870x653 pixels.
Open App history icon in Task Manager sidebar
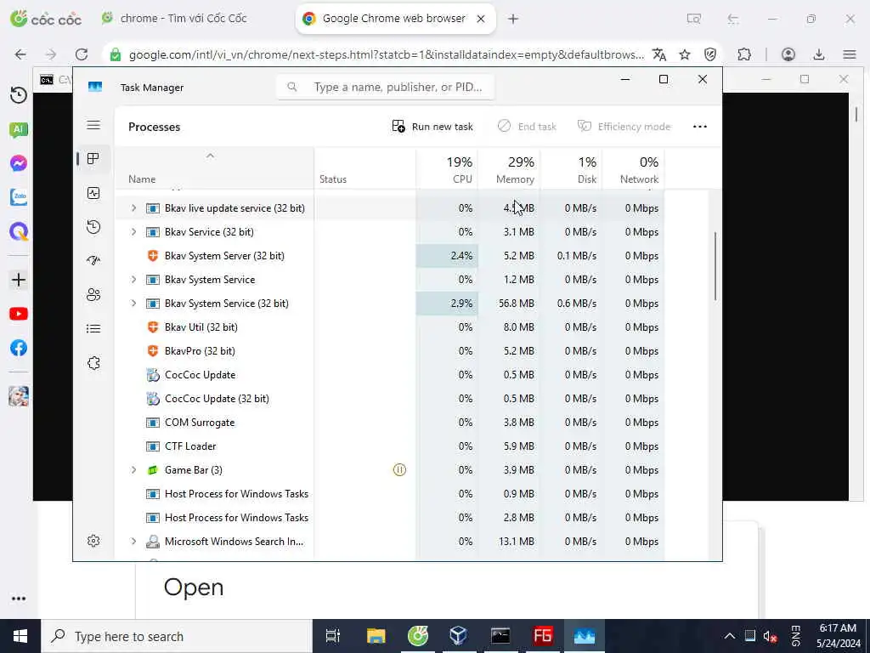(x=93, y=226)
